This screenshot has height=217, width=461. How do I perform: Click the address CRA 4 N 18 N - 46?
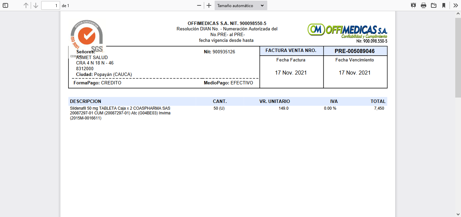[x=95, y=63]
